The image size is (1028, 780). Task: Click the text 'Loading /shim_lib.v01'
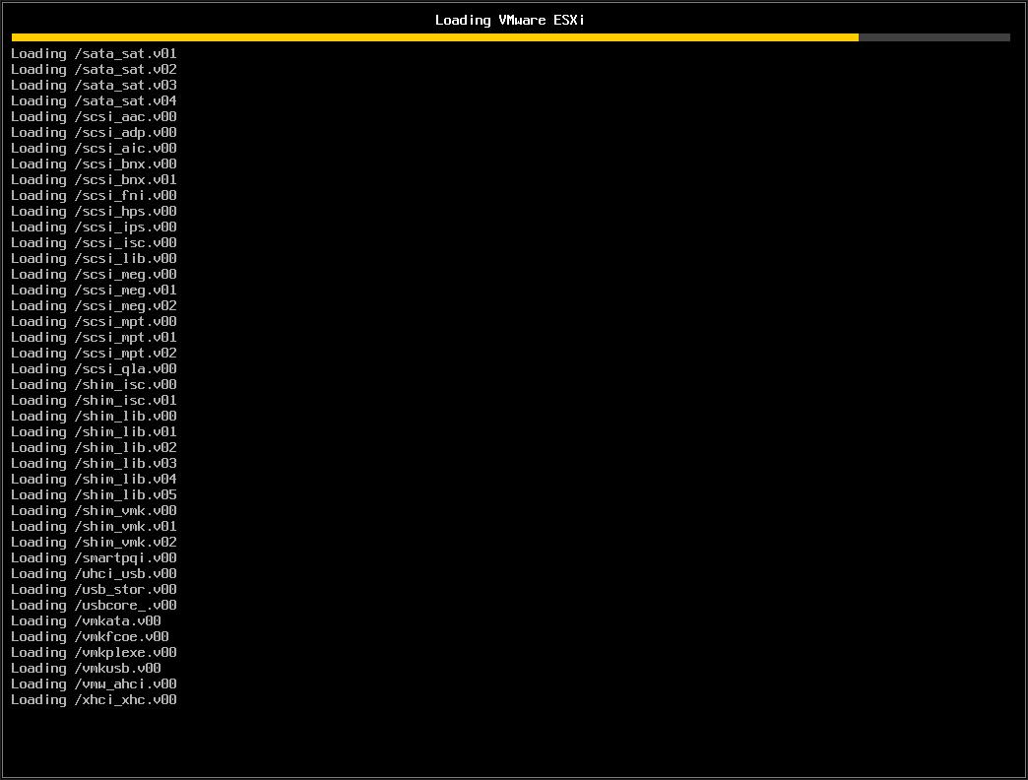(x=94, y=431)
